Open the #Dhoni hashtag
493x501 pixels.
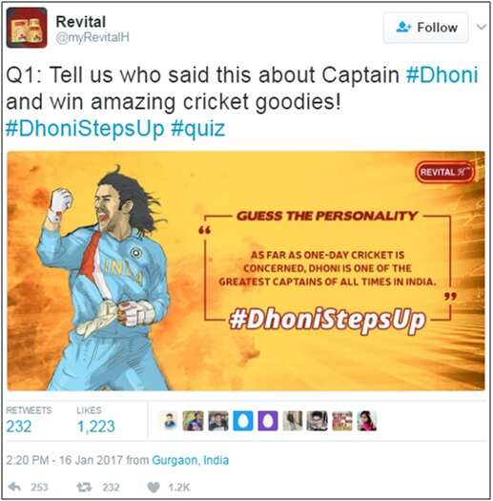click(x=442, y=75)
